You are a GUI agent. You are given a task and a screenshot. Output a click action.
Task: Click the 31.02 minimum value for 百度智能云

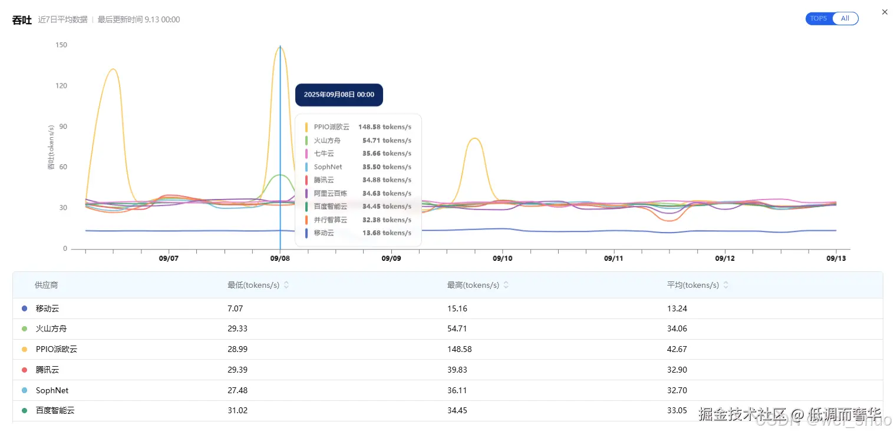click(x=237, y=410)
